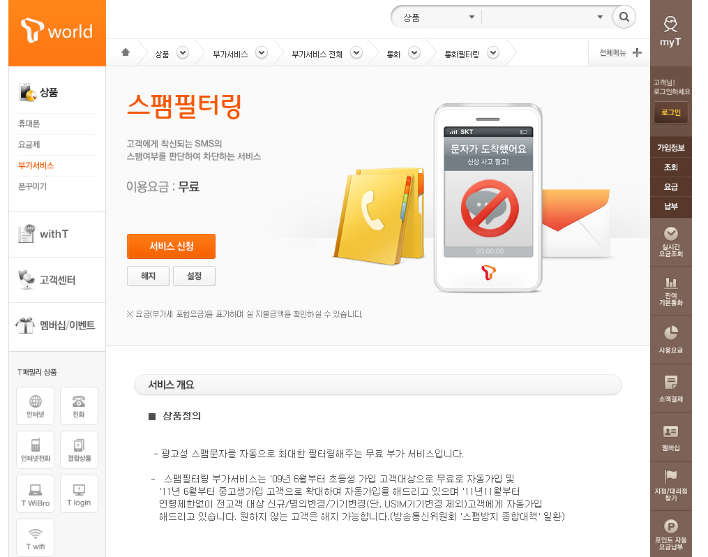
Task: Go to home via house icon
Action: pos(126,52)
